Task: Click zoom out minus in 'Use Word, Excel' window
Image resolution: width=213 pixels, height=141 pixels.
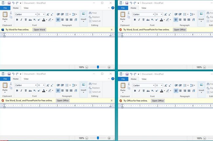Action: tap(87, 138)
